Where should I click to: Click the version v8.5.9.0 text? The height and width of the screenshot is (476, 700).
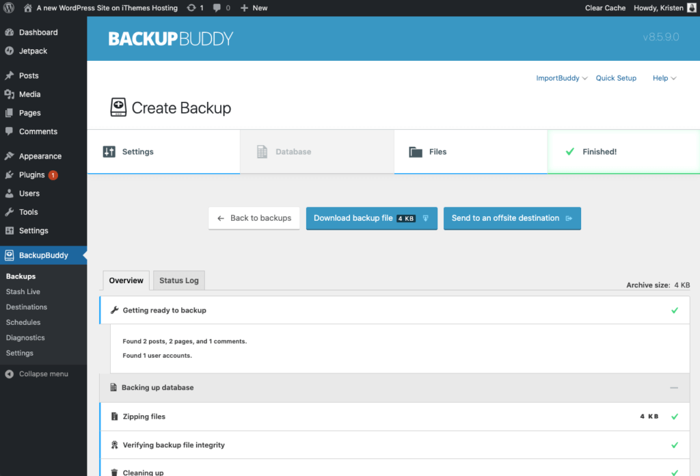click(x=661, y=37)
